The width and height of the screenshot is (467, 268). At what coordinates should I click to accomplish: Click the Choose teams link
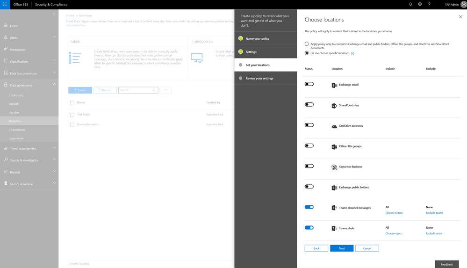394,213
